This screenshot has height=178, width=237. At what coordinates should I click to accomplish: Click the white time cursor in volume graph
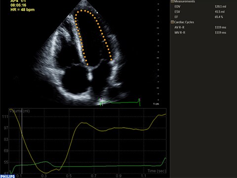pyautogui.click(x=22, y=142)
